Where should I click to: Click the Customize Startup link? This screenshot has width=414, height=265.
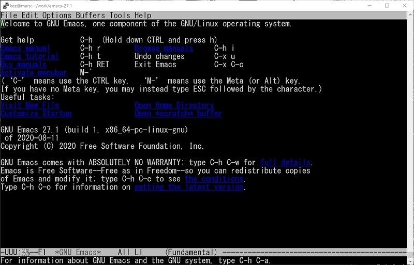(36, 114)
